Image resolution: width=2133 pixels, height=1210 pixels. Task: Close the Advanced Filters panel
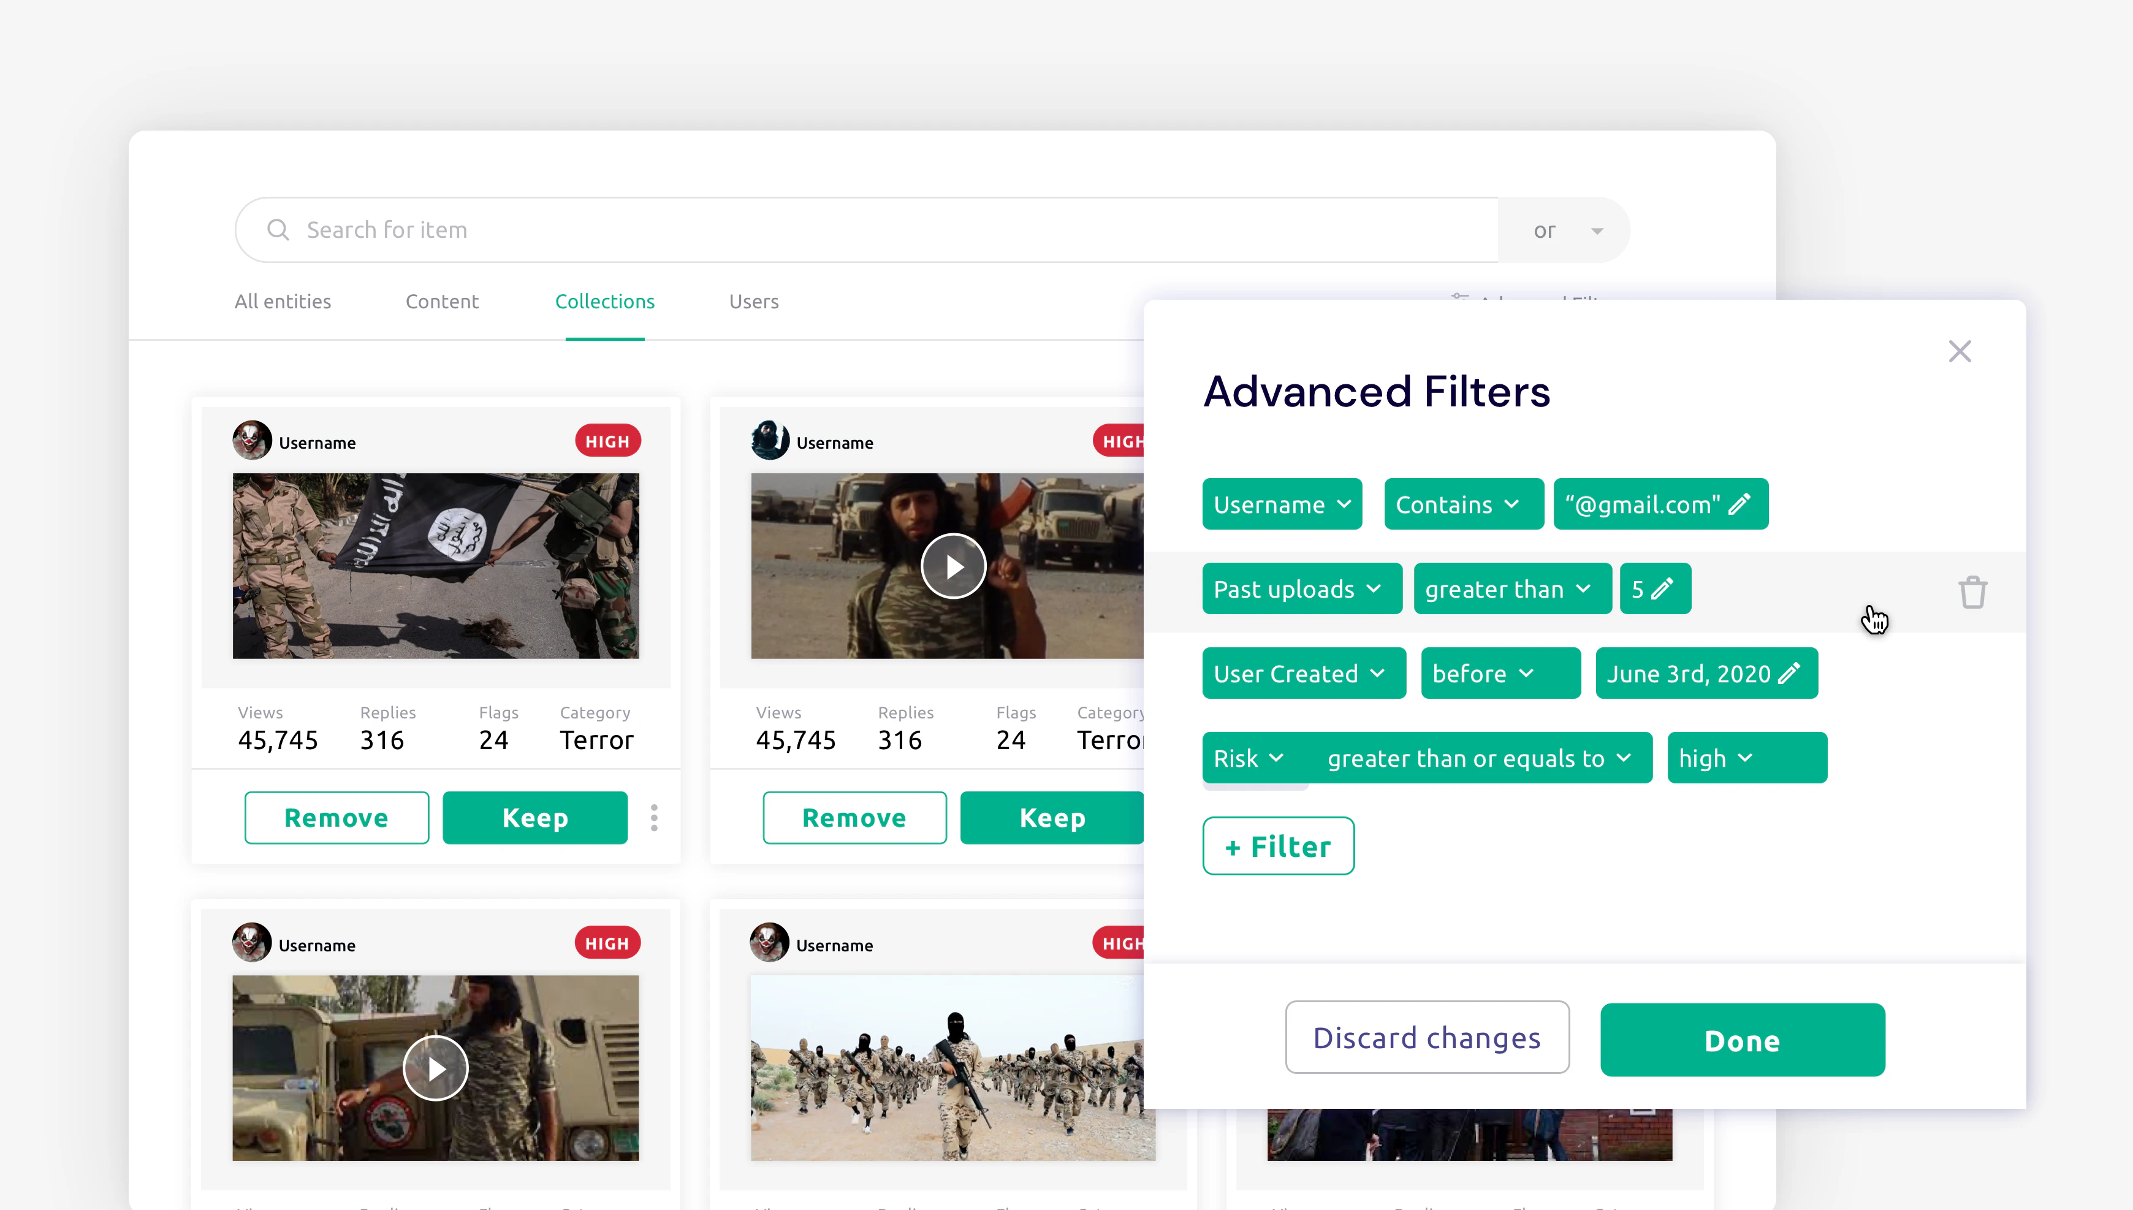[x=1960, y=351]
